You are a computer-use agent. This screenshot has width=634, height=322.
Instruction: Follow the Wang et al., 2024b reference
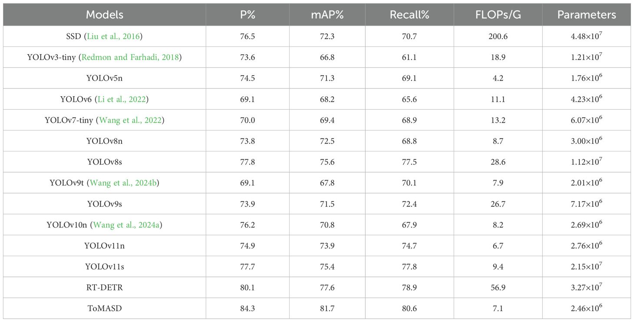point(123,183)
